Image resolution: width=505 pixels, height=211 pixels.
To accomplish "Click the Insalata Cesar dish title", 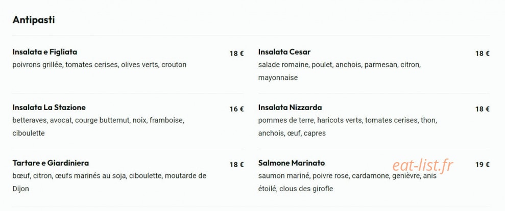I will tap(284, 52).
